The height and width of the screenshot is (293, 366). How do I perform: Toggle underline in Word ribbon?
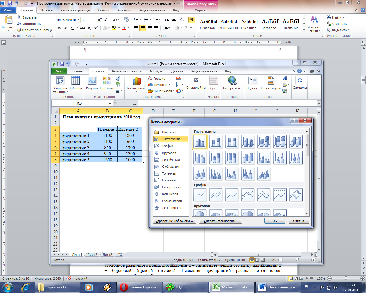click(73, 28)
